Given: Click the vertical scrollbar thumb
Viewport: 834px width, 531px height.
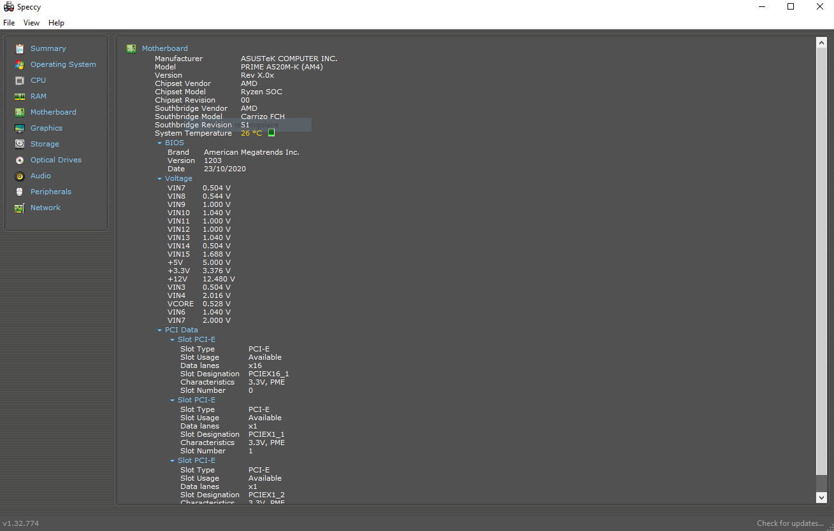Looking at the screenshot, I should point(821,261).
